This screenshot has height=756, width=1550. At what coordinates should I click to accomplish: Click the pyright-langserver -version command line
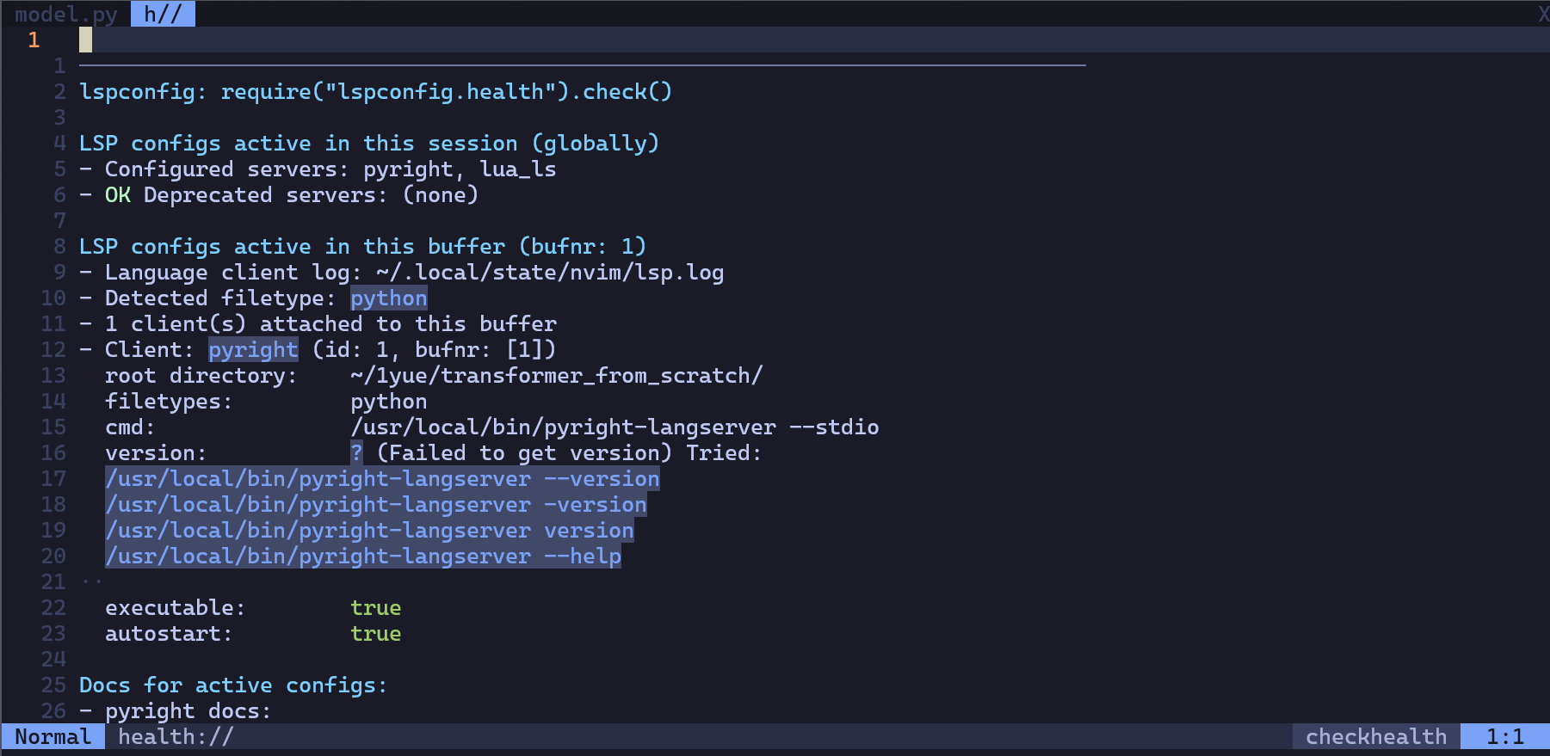tap(376, 505)
